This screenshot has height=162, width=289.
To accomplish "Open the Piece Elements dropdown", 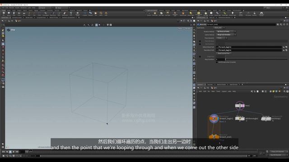I will click(221, 38).
